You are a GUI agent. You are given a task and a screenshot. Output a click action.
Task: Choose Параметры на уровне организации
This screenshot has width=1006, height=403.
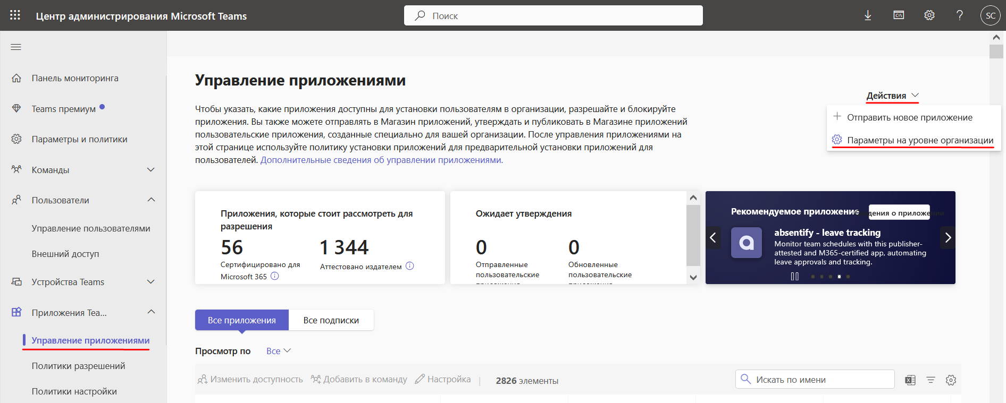913,140
